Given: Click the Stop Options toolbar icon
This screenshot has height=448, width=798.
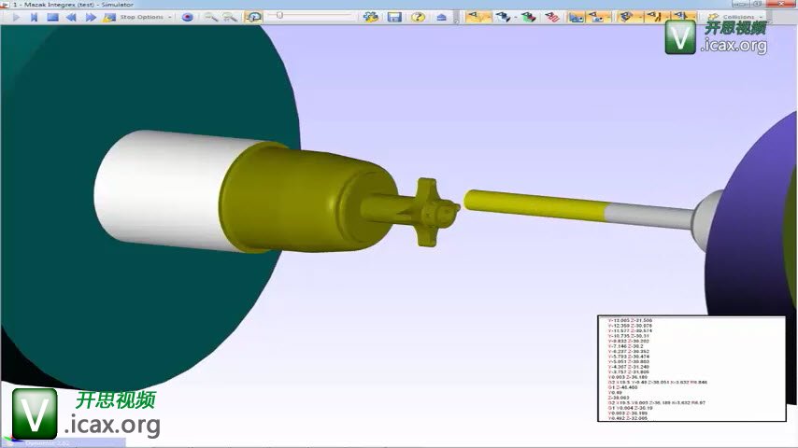Looking at the screenshot, I should (x=109, y=18).
